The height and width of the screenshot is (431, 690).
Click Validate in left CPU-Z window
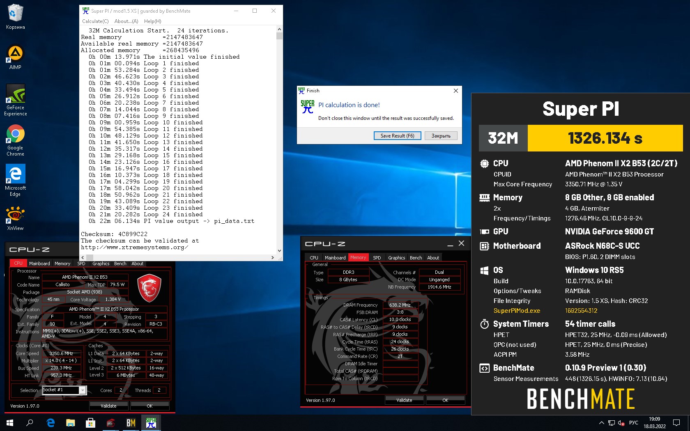108,406
